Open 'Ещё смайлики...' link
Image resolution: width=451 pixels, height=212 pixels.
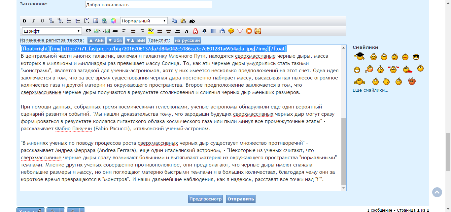(370, 90)
